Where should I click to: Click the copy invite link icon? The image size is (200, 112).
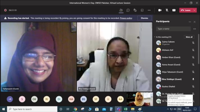click(194, 29)
